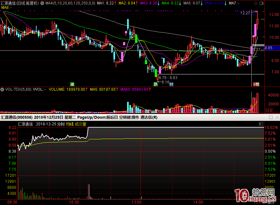This screenshot has height=205, width=280.
Task: Maximize the intraday popup window
Action: [x=271, y=117]
